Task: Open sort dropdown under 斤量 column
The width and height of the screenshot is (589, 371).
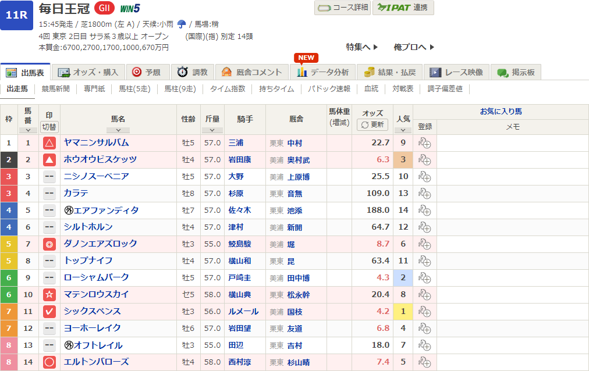Action: tap(212, 130)
